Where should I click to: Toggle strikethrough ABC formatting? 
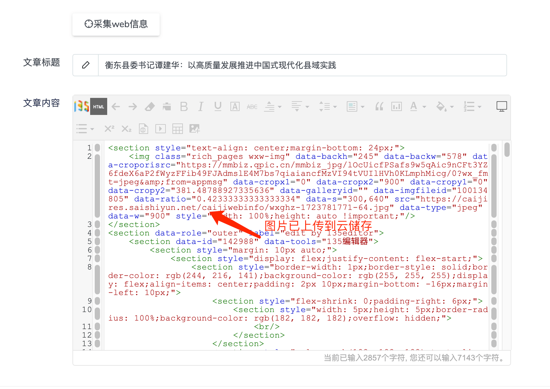click(x=252, y=107)
